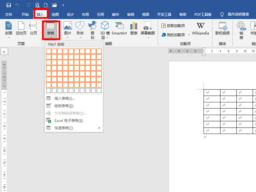Insert a cover page (封面)
This screenshot has height=192, width=256.
9,29
